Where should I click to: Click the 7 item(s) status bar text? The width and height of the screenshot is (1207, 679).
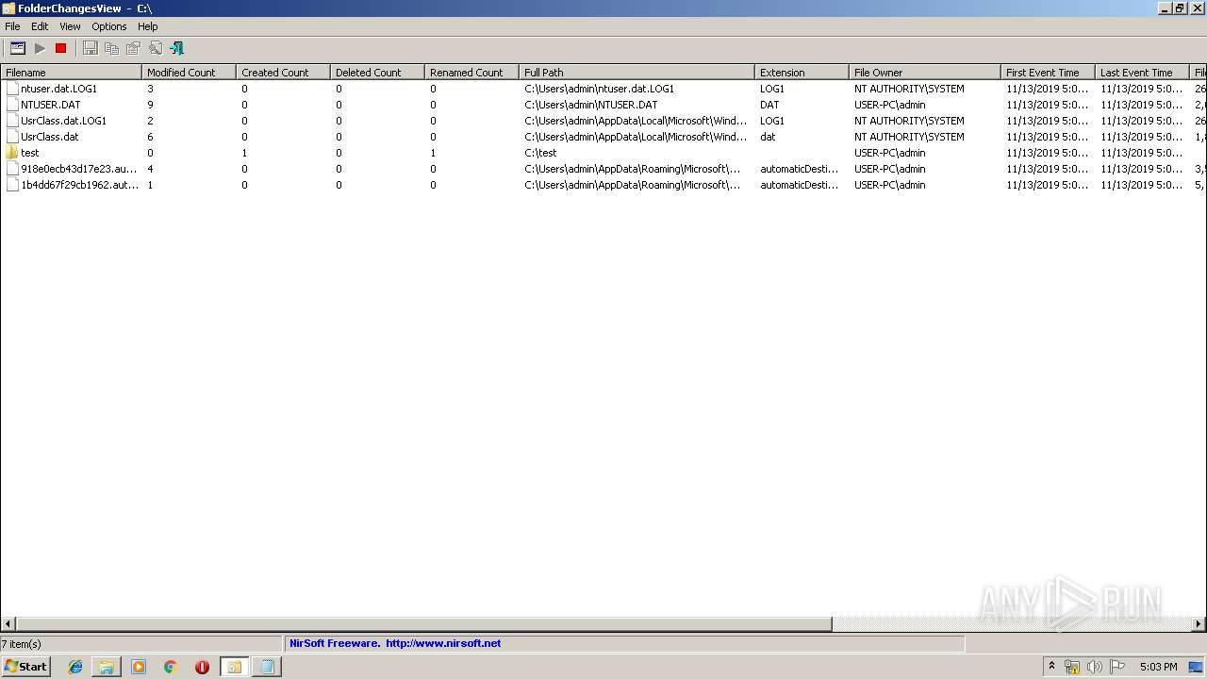[22, 643]
